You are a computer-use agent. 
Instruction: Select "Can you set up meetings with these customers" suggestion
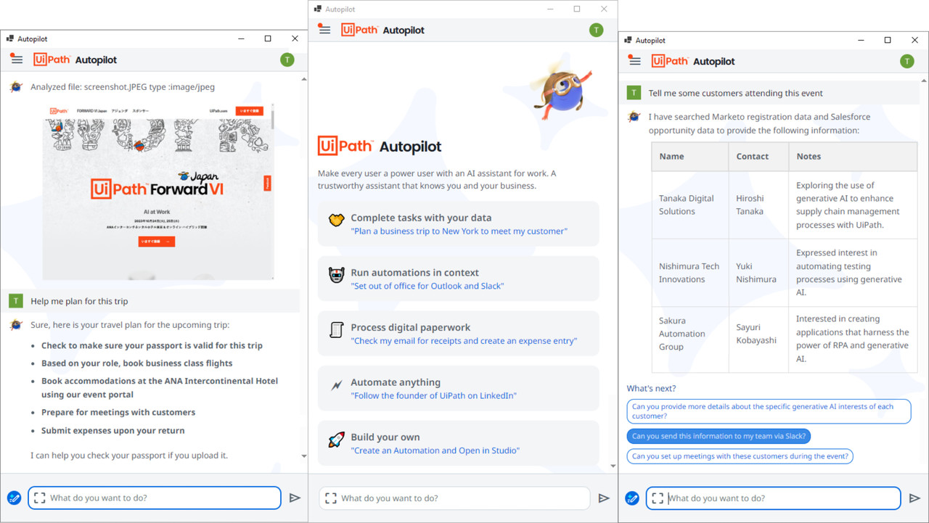tap(740, 456)
